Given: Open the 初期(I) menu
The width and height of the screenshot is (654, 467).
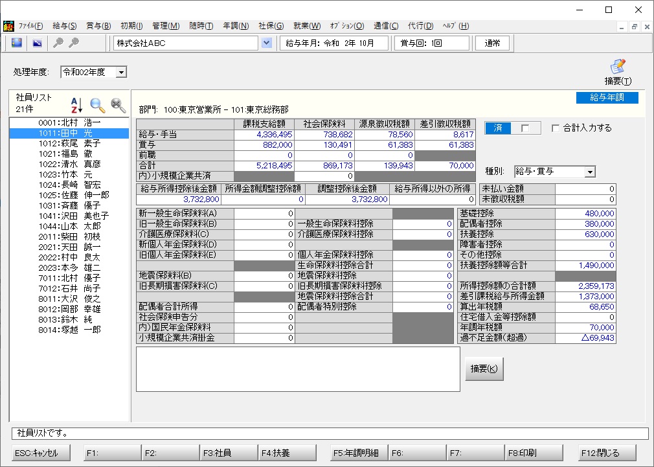Looking at the screenshot, I should (x=131, y=26).
